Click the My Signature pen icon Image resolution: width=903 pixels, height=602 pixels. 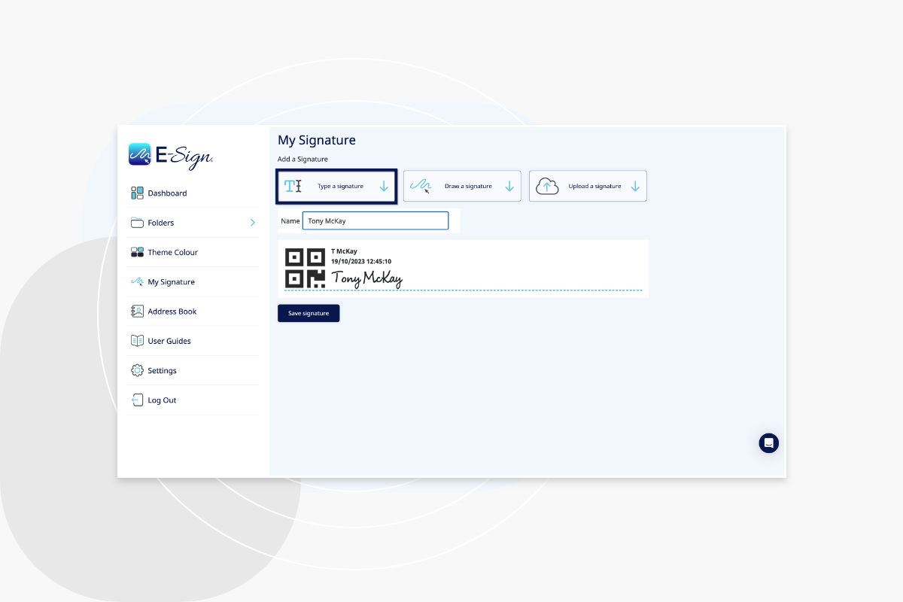(137, 281)
